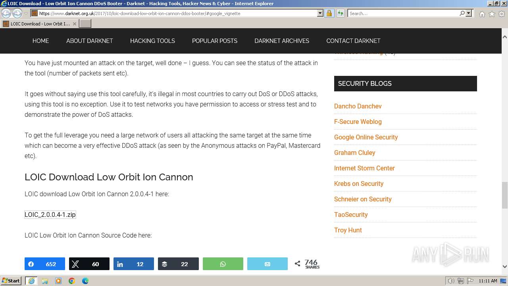Select the LOIC Download browser tab
This screenshot has width=508, height=286.
click(40, 24)
